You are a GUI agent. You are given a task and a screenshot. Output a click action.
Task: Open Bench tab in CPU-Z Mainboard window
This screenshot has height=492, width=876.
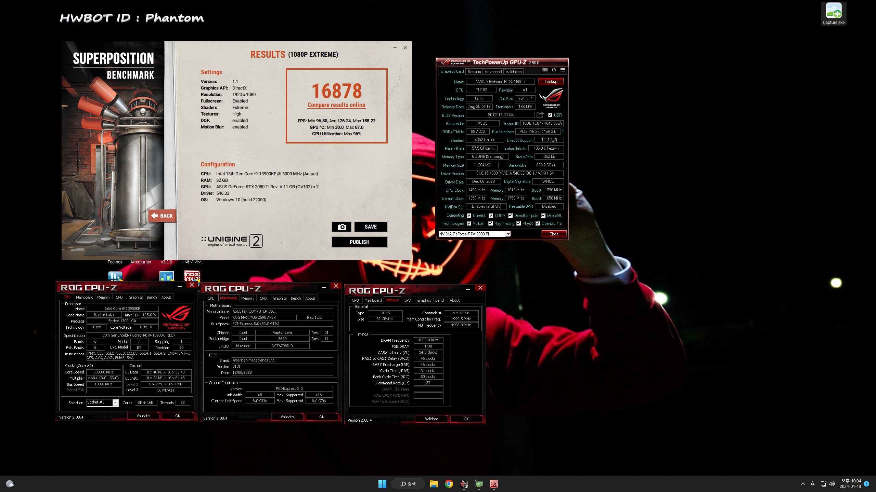[x=296, y=298]
